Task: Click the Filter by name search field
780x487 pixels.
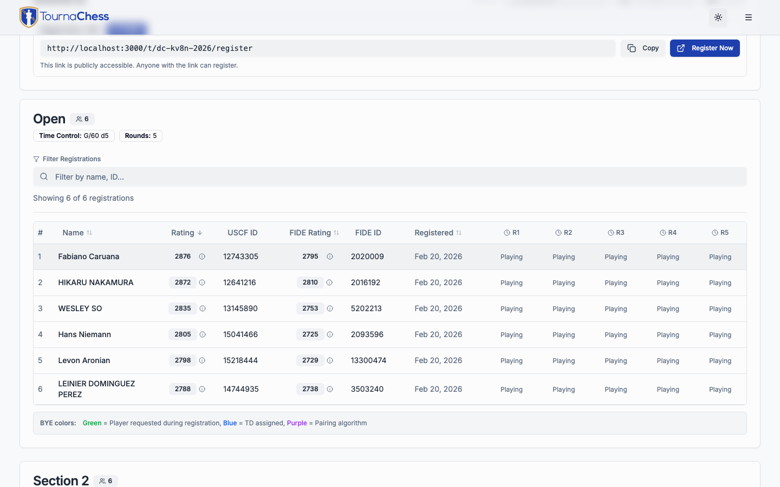Action: pyautogui.click(x=389, y=177)
